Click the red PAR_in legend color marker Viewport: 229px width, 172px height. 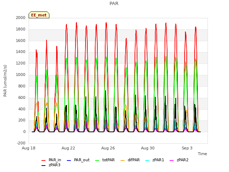(x=44, y=161)
